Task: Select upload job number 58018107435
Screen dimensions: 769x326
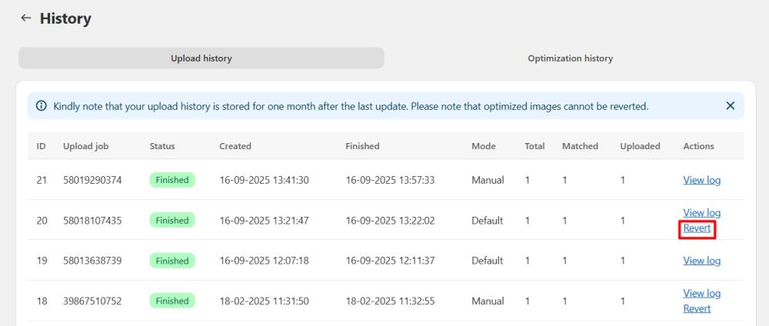Action: pyautogui.click(x=92, y=221)
